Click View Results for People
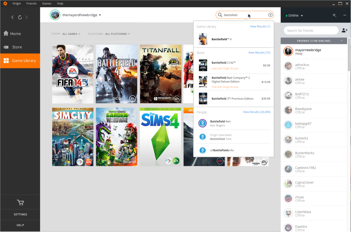The width and height of the screenshot is (351, 232). click(x=256, y=112)
